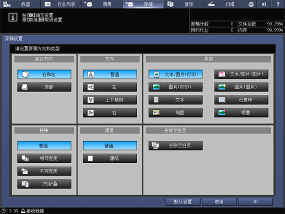Select 图片(打印) original type

point(176,87)
